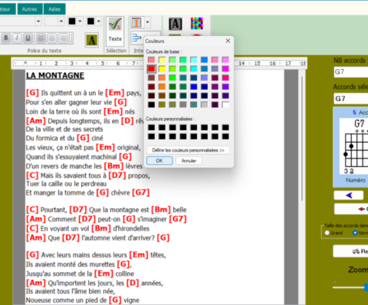This screenshot has height=305, width=368.
Task: Pick the pure yellow basic color swatch
Action: point(162,69)
